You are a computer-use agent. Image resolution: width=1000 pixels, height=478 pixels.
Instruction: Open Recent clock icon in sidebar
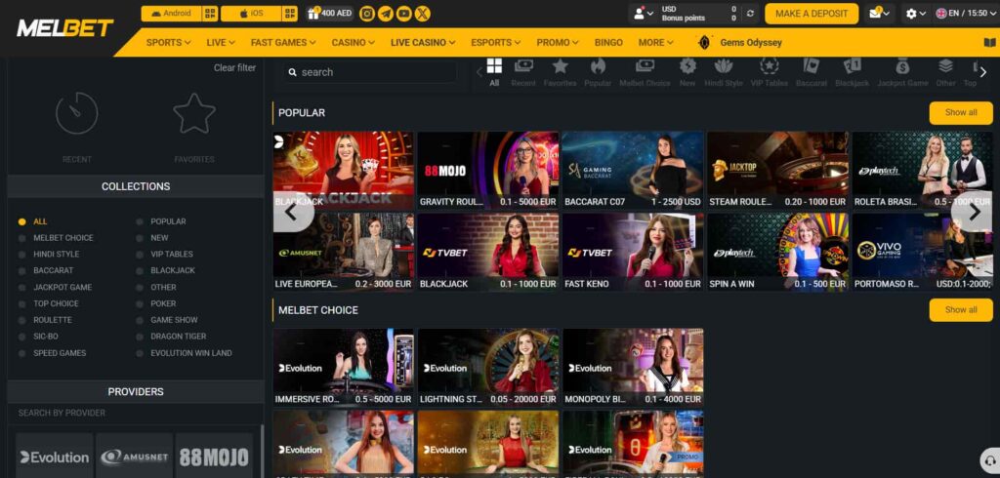coord(76,113)
